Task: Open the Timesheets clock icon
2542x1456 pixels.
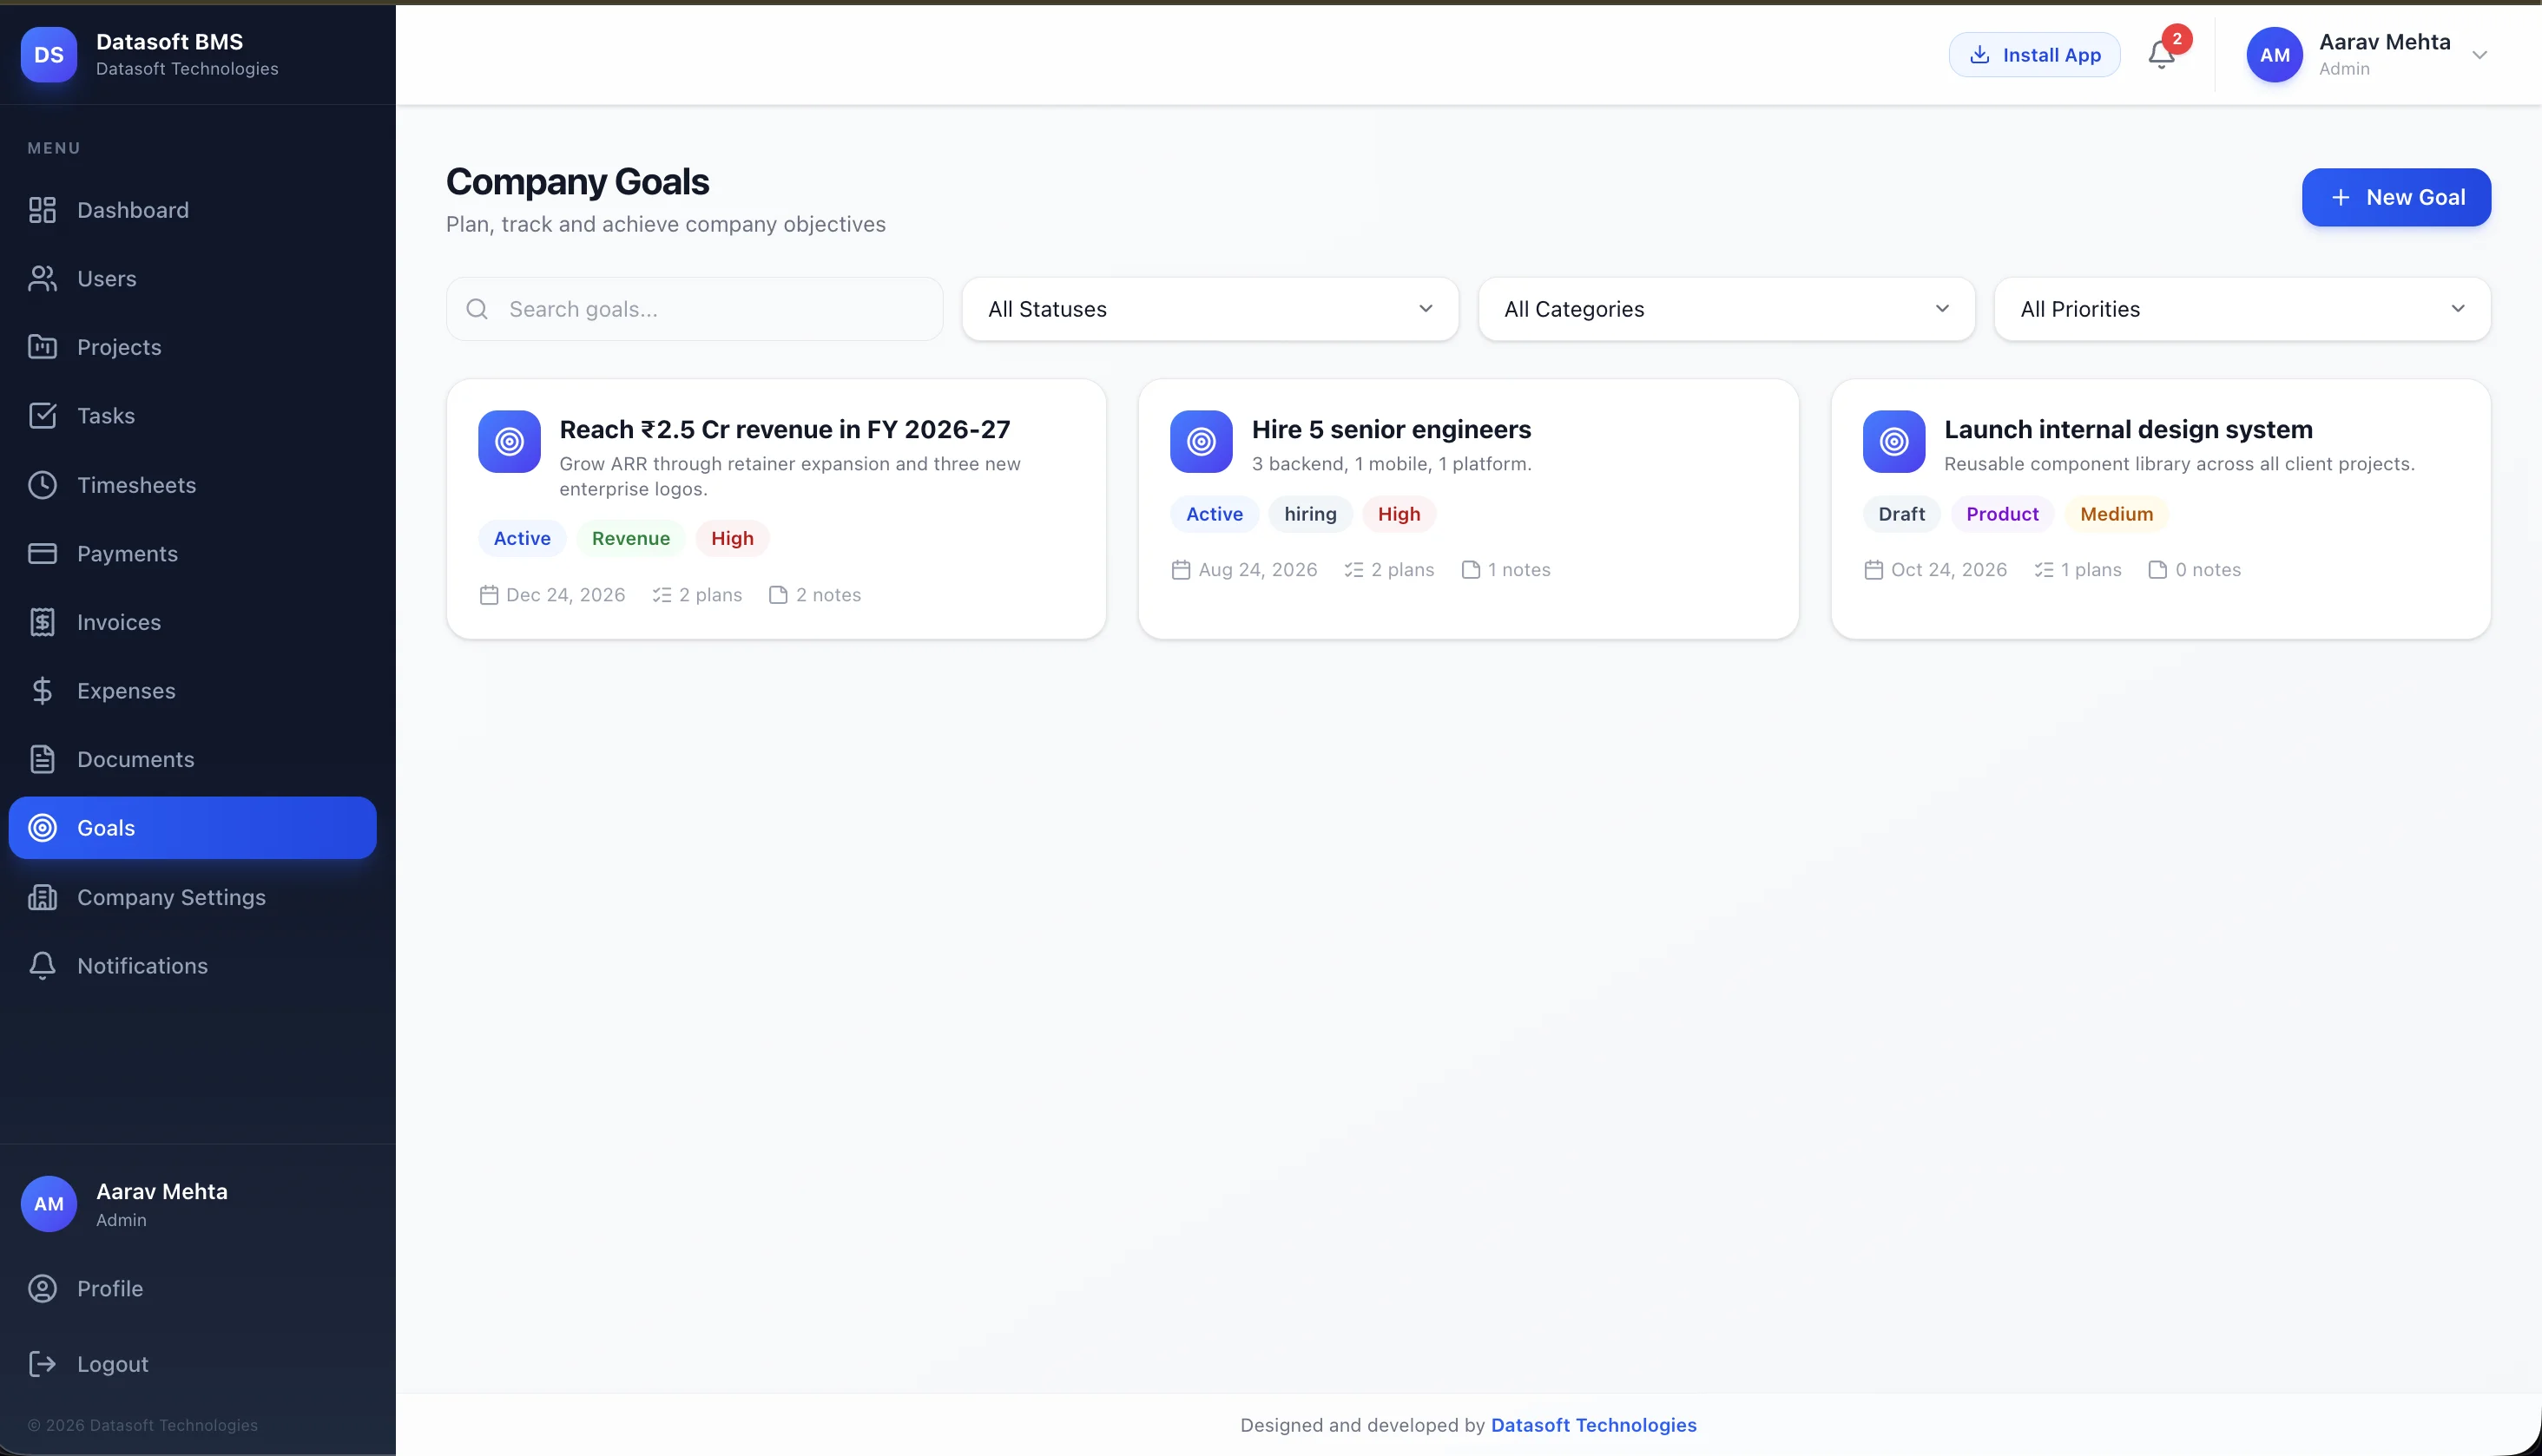Action: coord(42,485)
